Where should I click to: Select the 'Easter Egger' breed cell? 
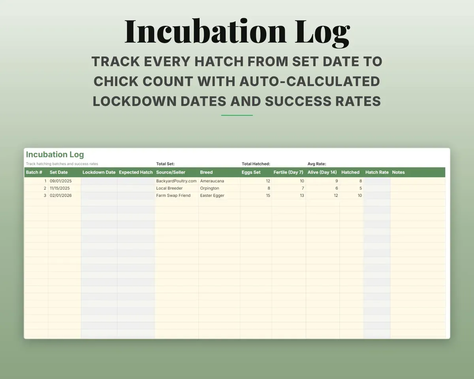(219, 195)
